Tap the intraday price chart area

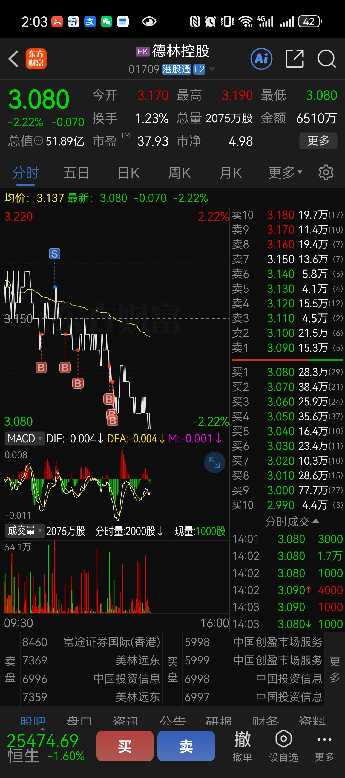click(x=116, y=318)
